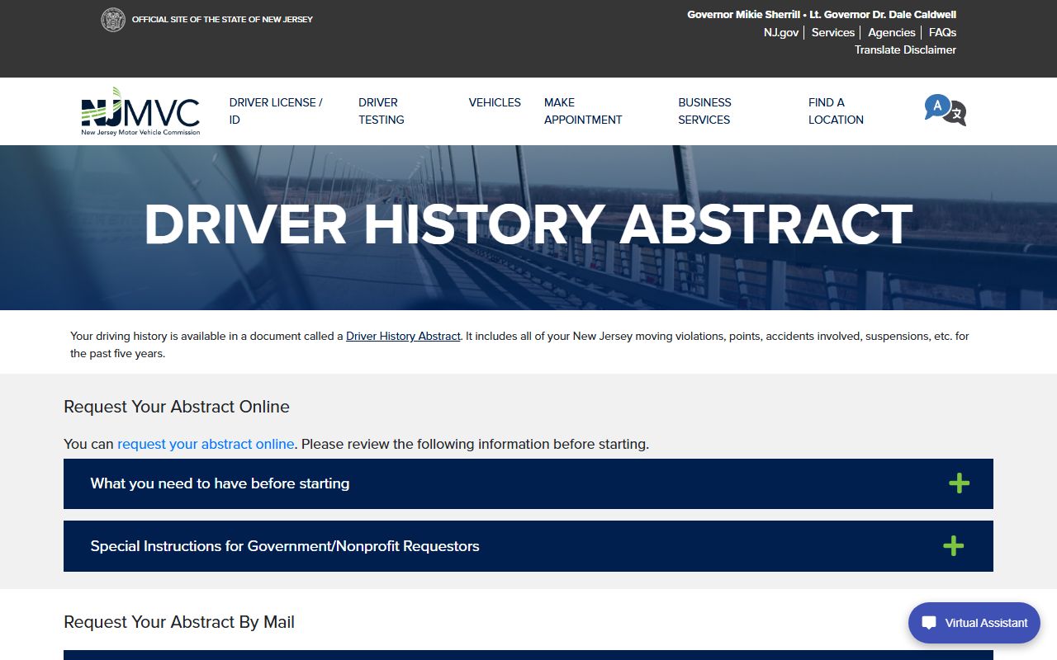This screenshot has width=1057, height=660.
Task: Open the Make Appointment menu
Action: tap(583, 111)
